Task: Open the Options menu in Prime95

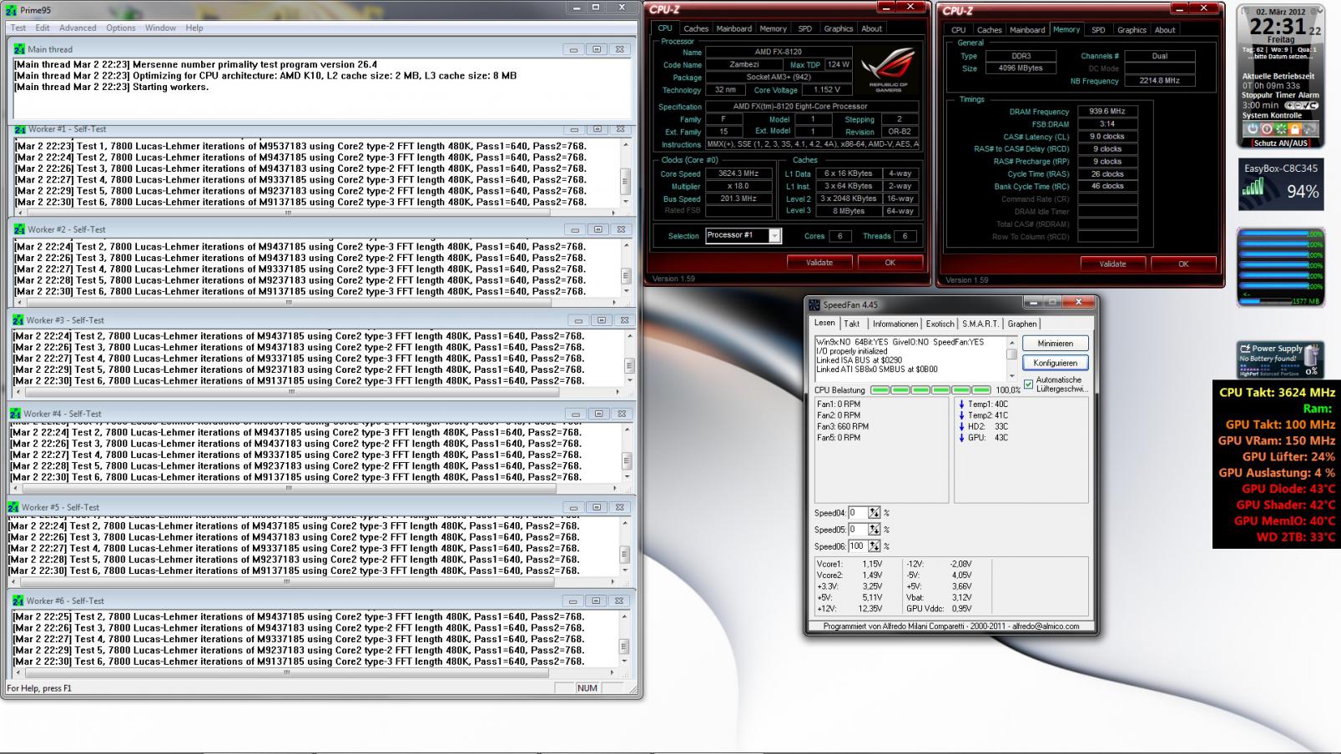Action: point(121,28)
